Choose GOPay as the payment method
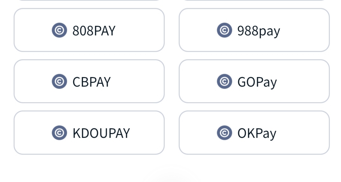 click(254, 81)
